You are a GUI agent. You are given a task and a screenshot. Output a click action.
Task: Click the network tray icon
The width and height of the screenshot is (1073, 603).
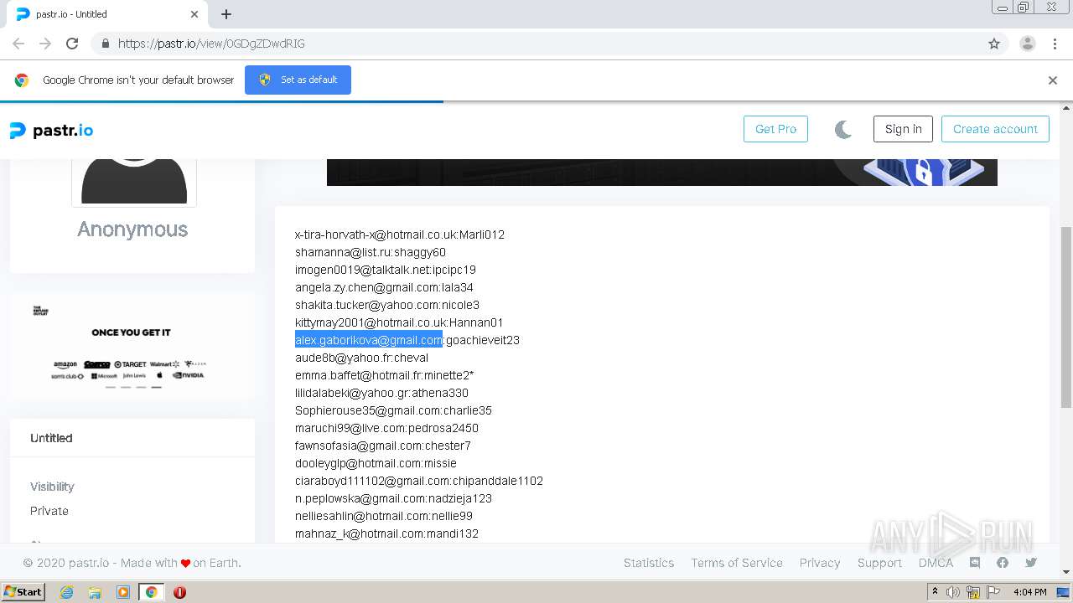click(x=973, y=592)
